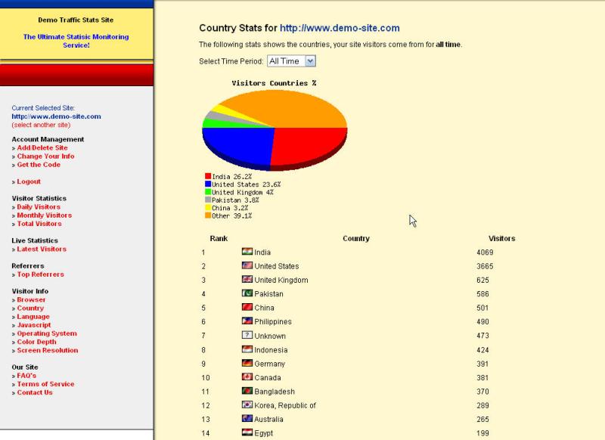Click the visitors countries pie chart
Screen dimensions: 605x440
click(x=275, y=130)
